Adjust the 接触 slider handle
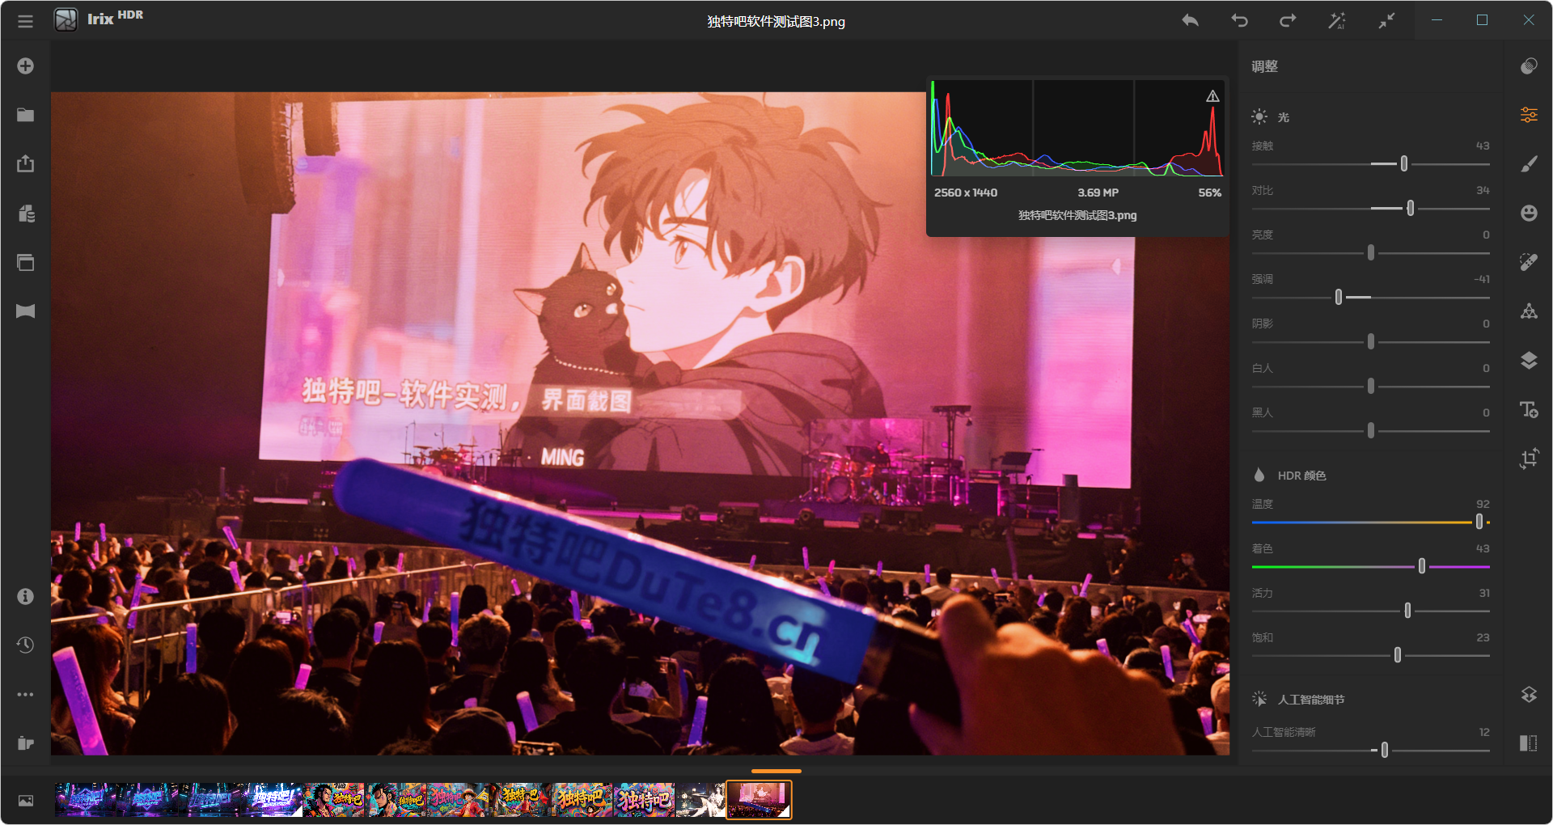 [x=1403, y=163]
